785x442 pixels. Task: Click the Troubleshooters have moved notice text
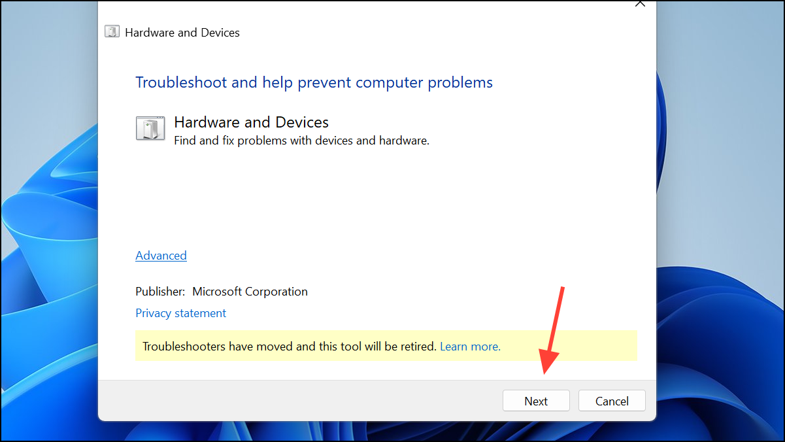point(289,347)
